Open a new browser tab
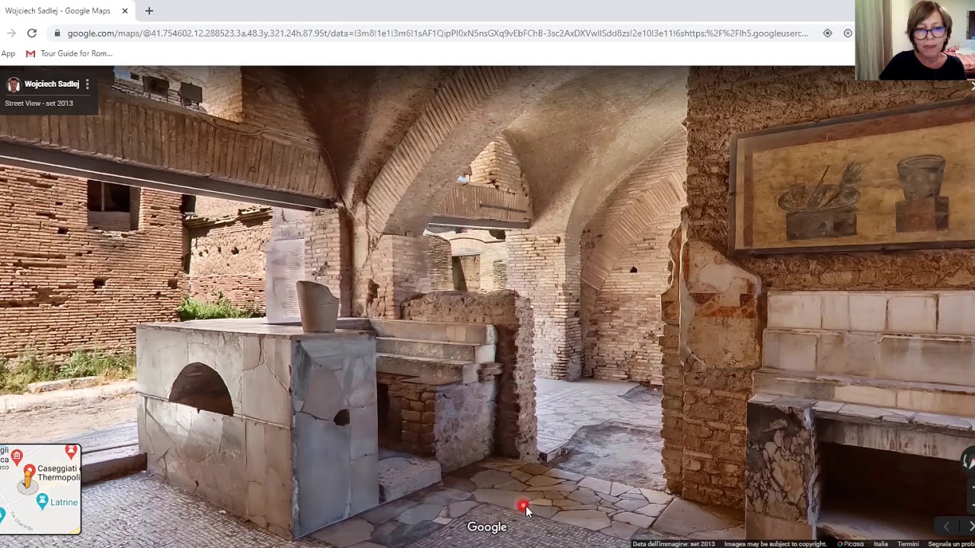The image size is (975, 548). point(149,11)
